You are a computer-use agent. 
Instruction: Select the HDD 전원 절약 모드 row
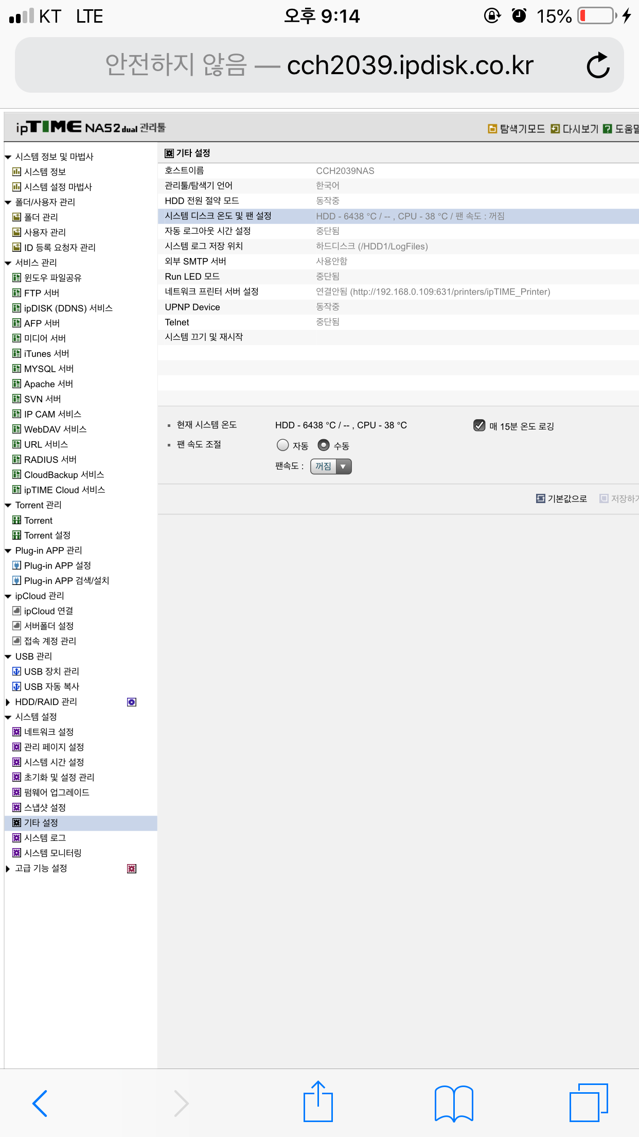(x=398, y=201)
